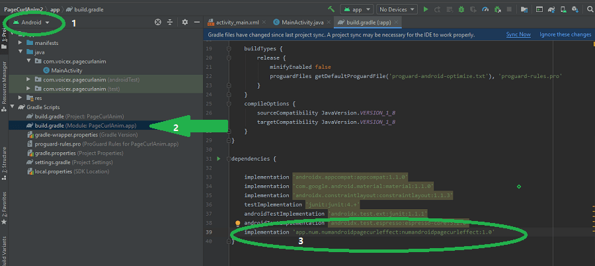Open the Resource Manager side tab
The height and width of the screenshot is (266, 595).
click(x=4, y=87)
